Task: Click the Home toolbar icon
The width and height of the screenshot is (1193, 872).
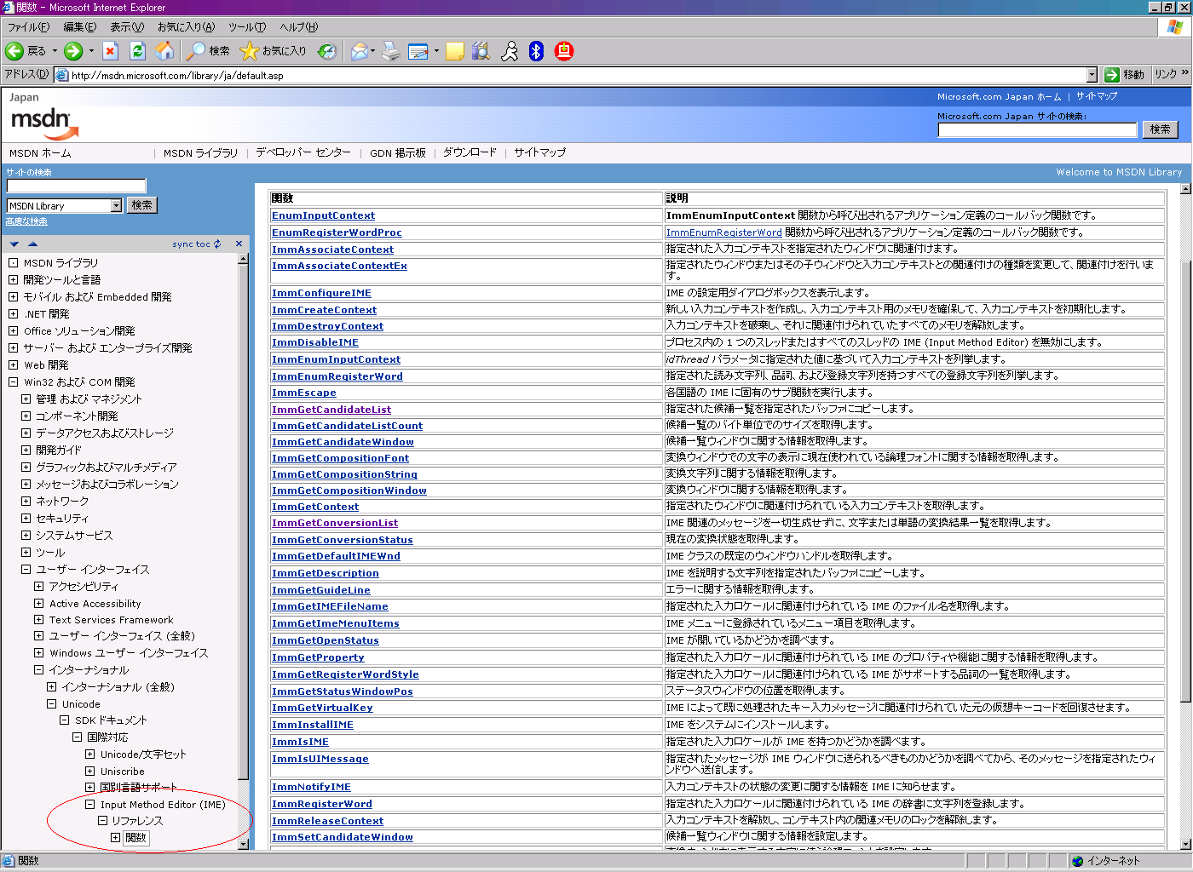Action: click(x=164, y=51)
